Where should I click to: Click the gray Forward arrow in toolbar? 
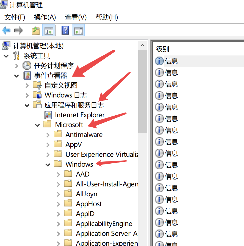point(18,30)
